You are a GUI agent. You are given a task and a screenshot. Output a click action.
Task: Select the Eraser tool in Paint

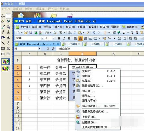(3, 21)
